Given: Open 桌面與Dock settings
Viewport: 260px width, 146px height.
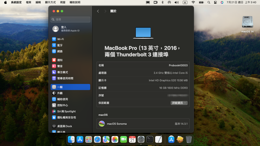Looking at the screenshot, I should click(x=70, y=126).
